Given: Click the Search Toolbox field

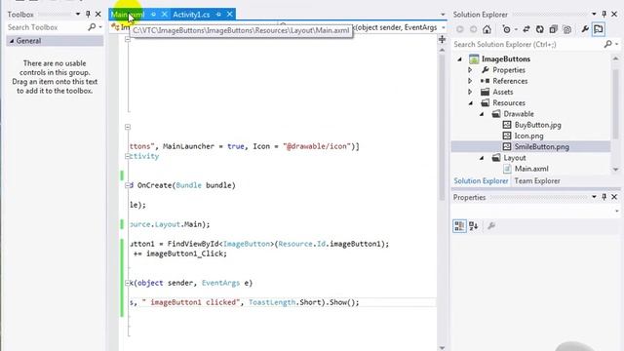Looking at the screenshot, I should pyautogui.click(x=46, y=27).
